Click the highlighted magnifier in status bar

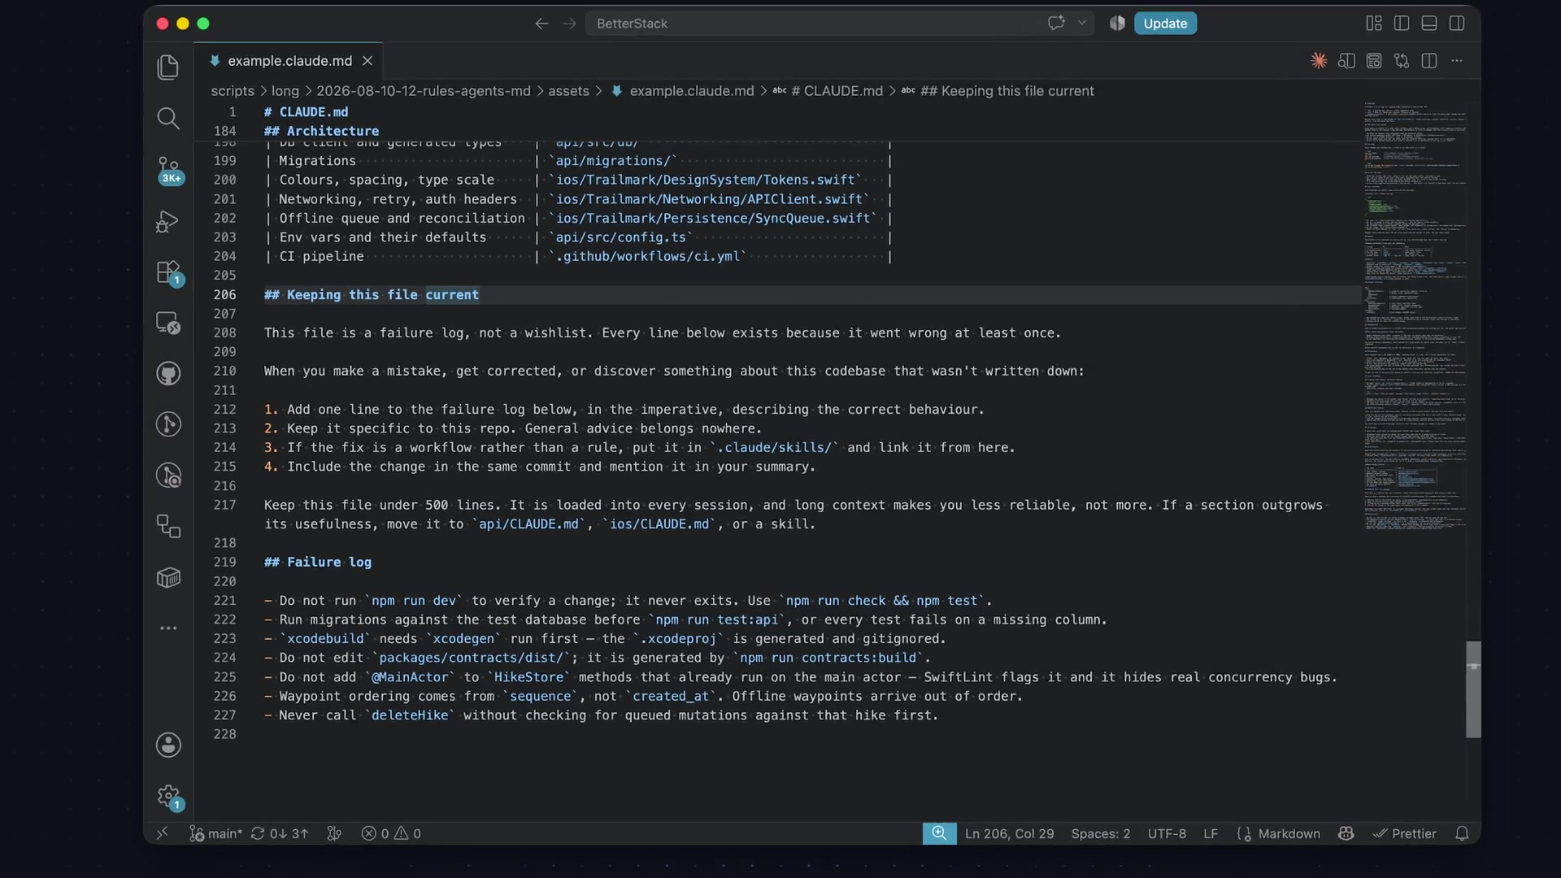click(939, 833)
